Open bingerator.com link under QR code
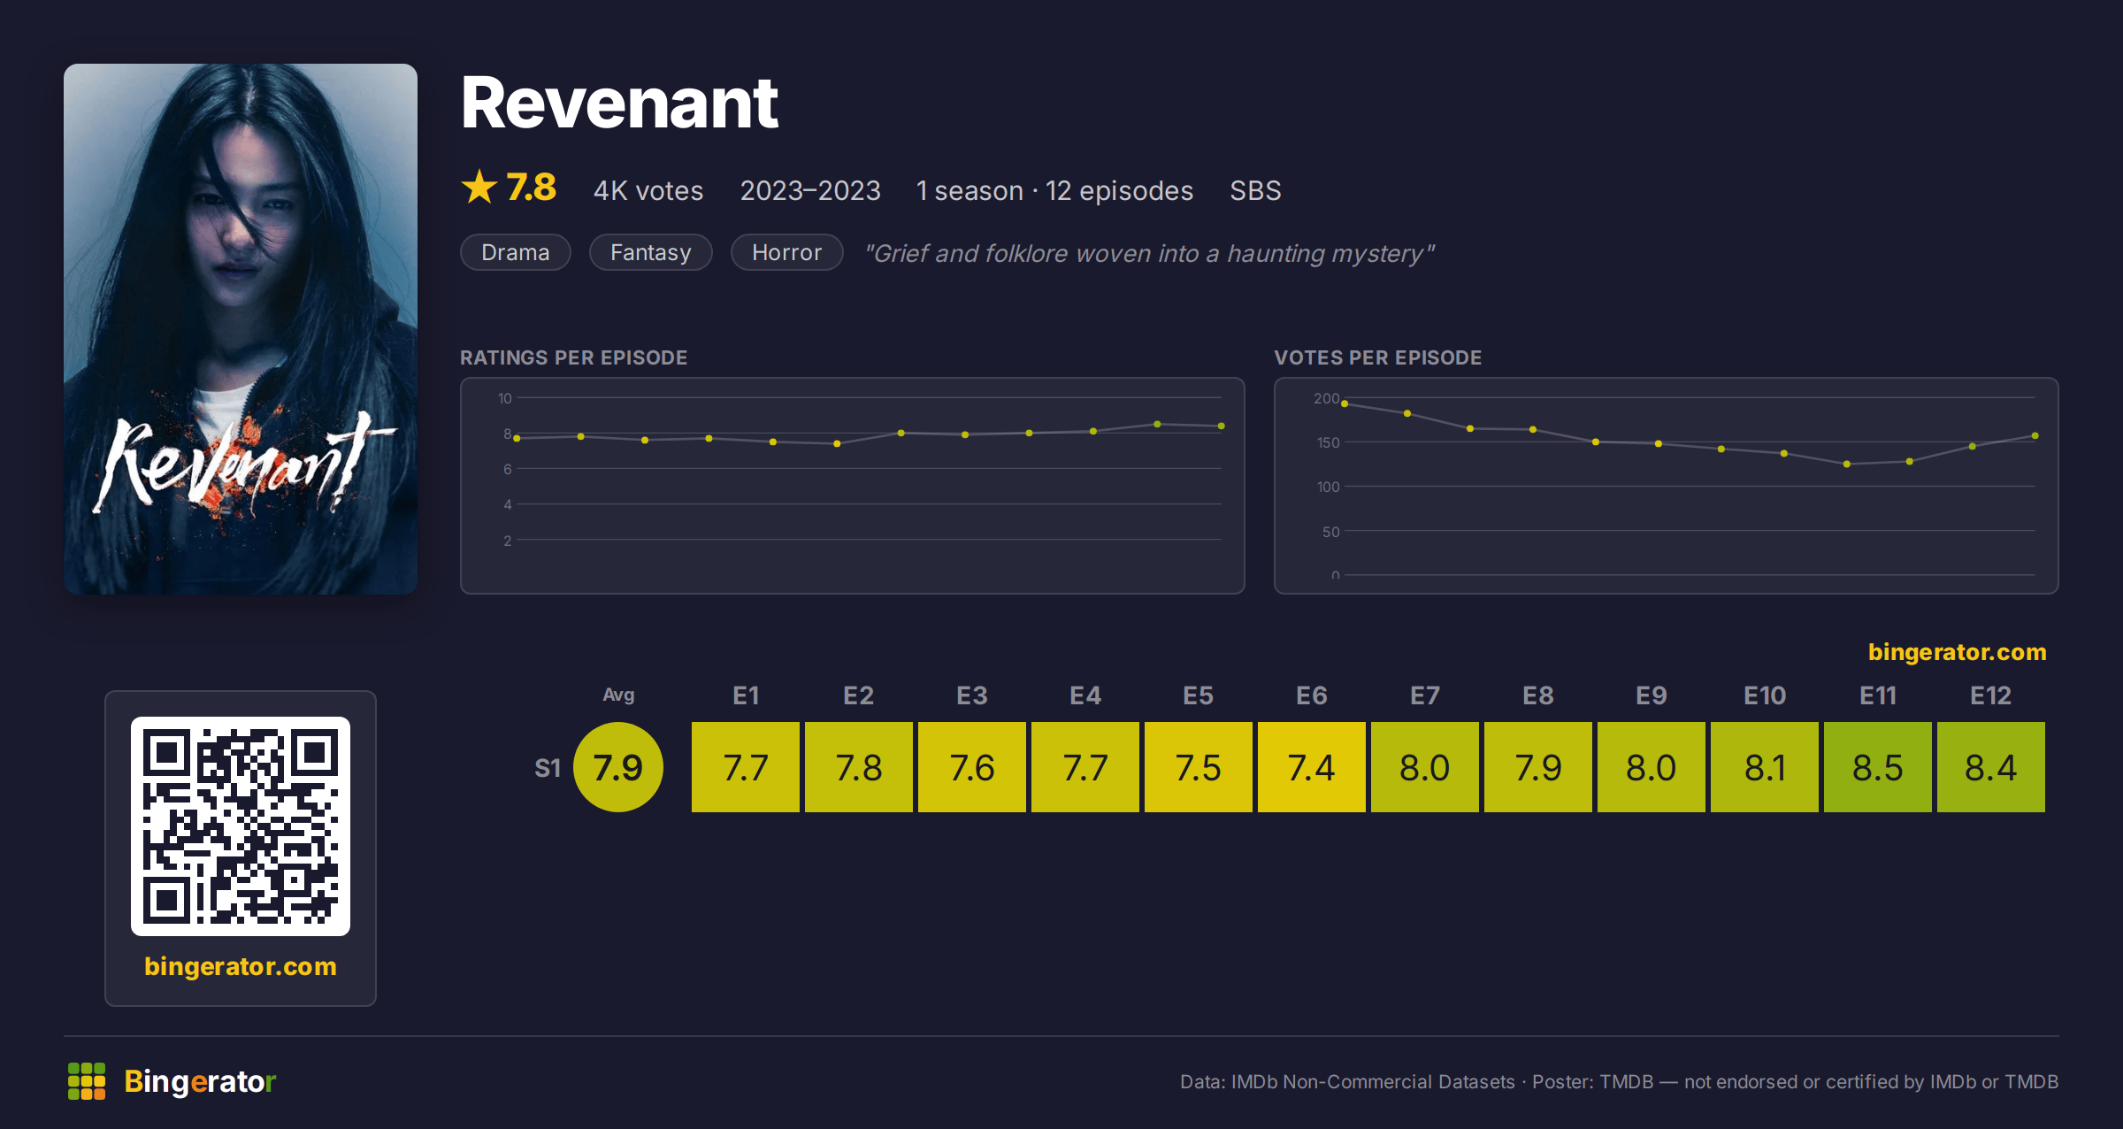This screenshot has width=2123, height=1129. tap(241, 966)
